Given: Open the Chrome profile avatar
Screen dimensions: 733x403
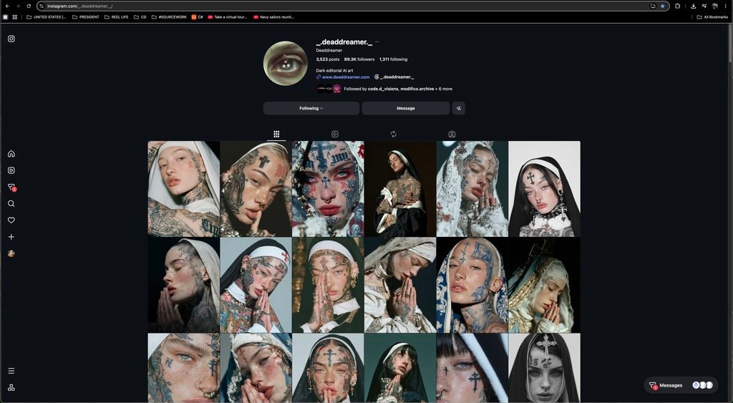Looking at the screenshot, I should point(715,6).
